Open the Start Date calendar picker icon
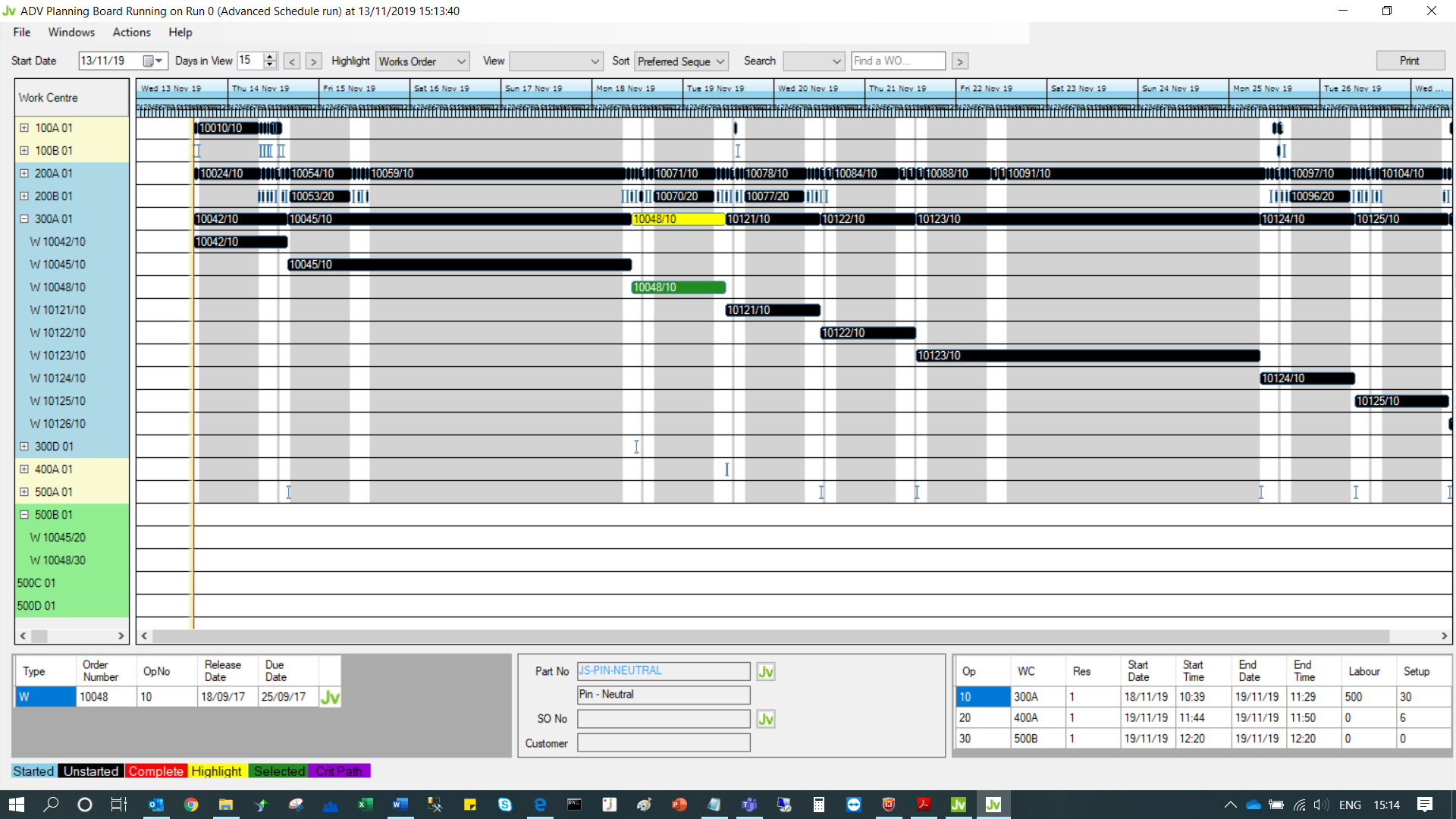 coord(149,61)
